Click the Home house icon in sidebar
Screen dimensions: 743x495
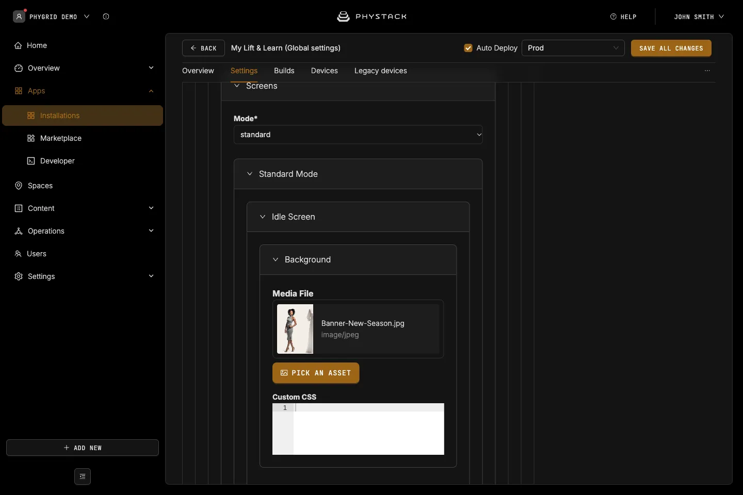[x=18, y=45]
